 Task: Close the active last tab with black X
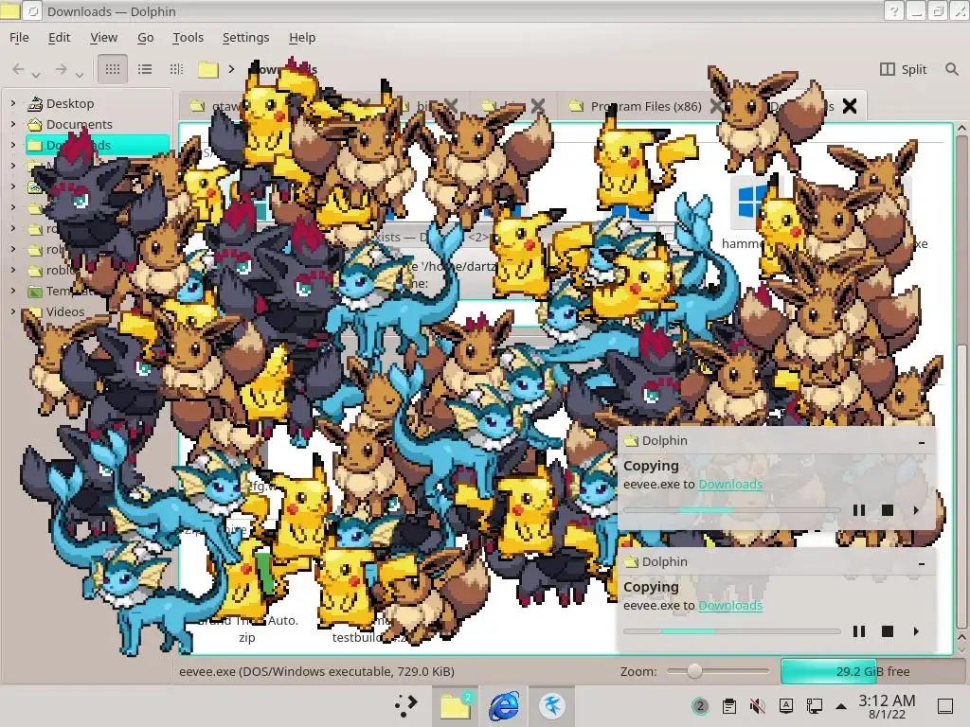click(x=850, y=106)
